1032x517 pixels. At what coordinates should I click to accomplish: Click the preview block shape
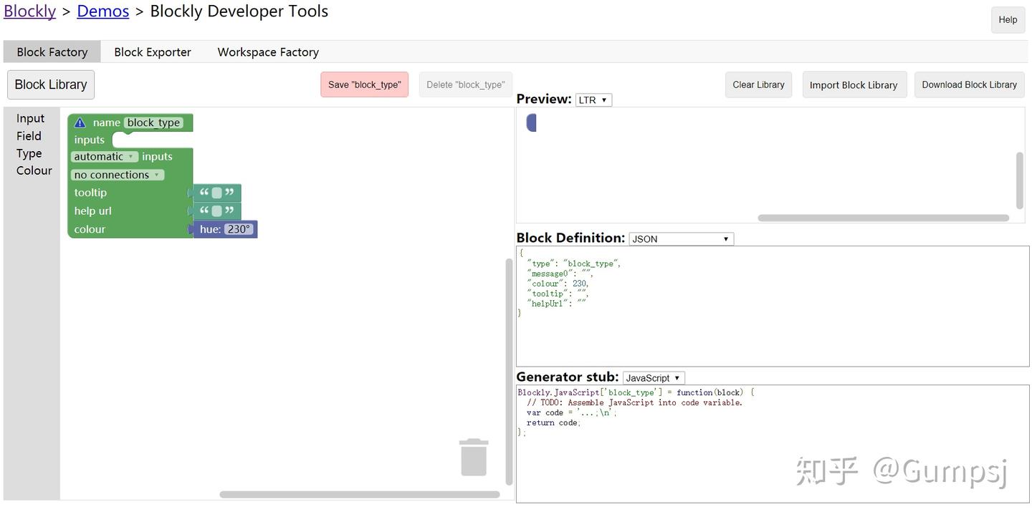(x=531, y=122)
